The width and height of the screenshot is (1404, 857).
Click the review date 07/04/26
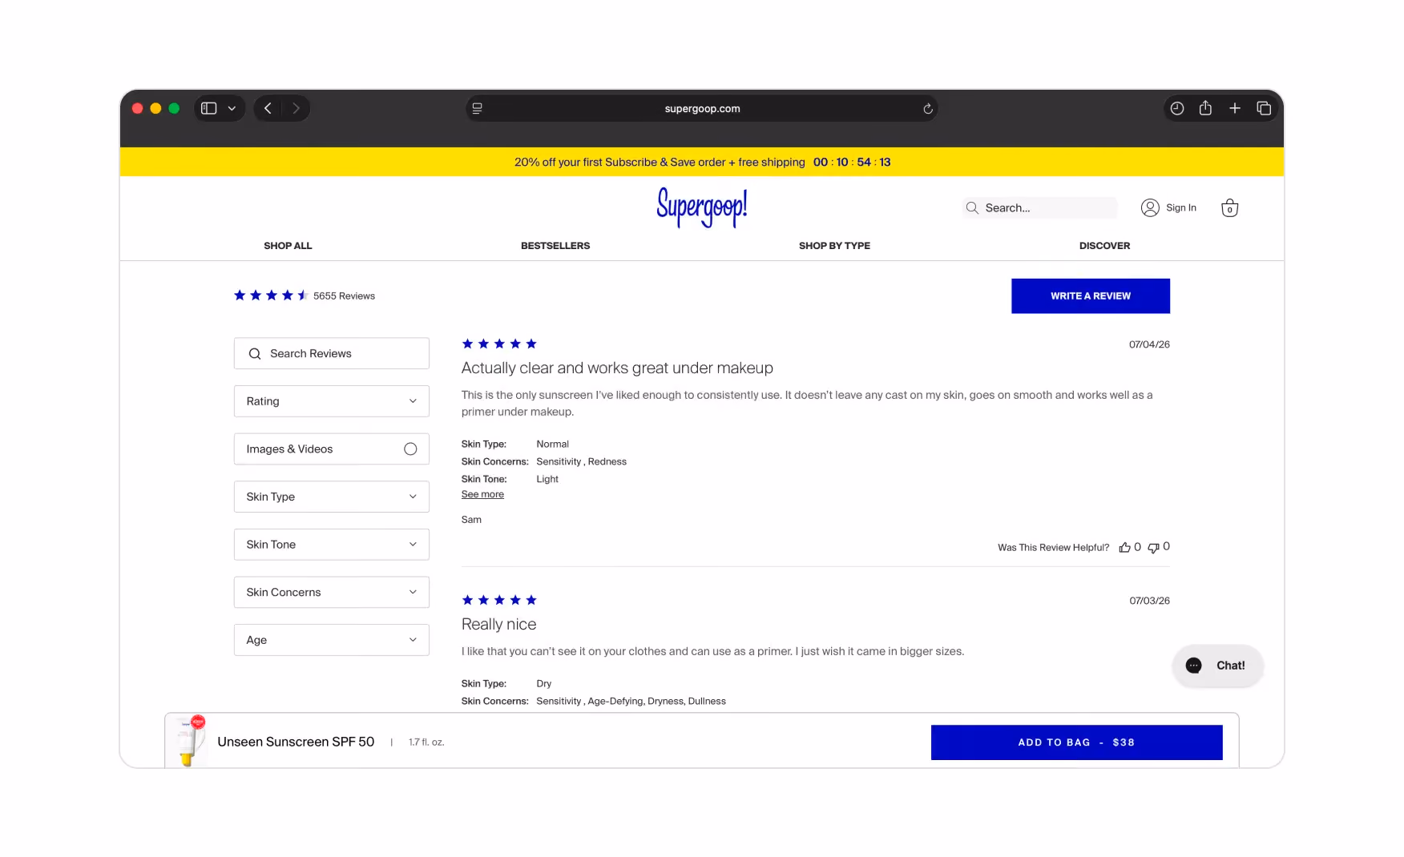click(x=1149, y=344)
